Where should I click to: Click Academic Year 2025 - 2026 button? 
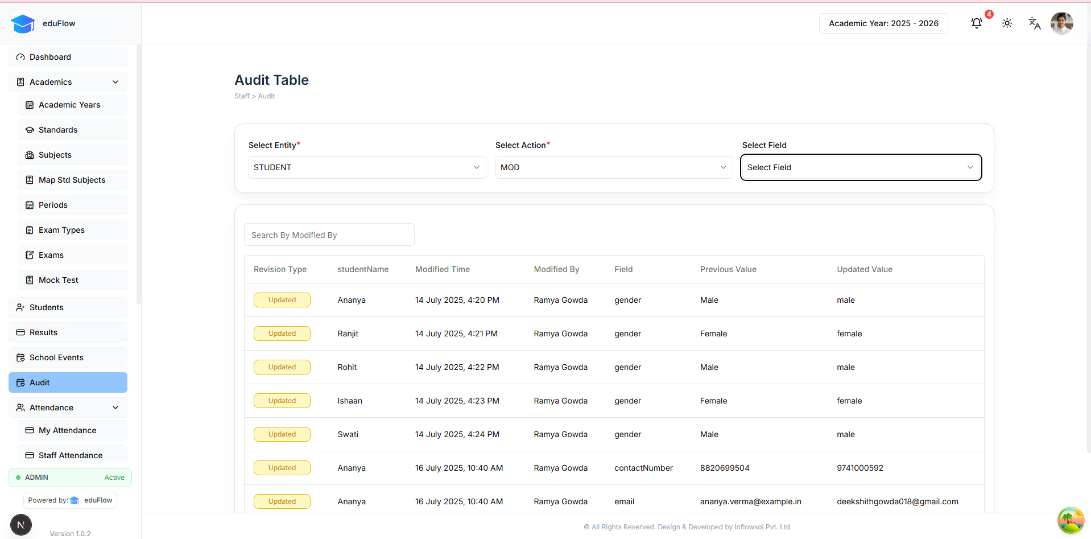click(883, 23)
